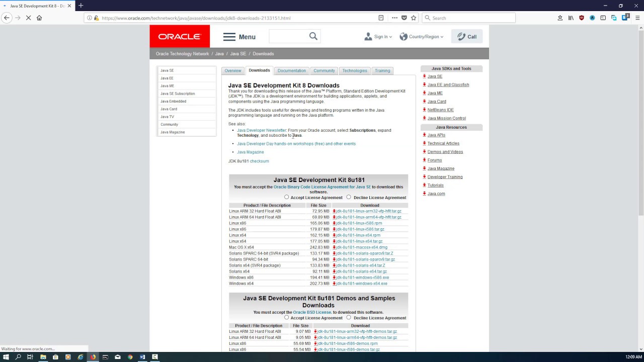
Task: Accept License Agreement for Demos and Samples
Action: pos(286,318)
